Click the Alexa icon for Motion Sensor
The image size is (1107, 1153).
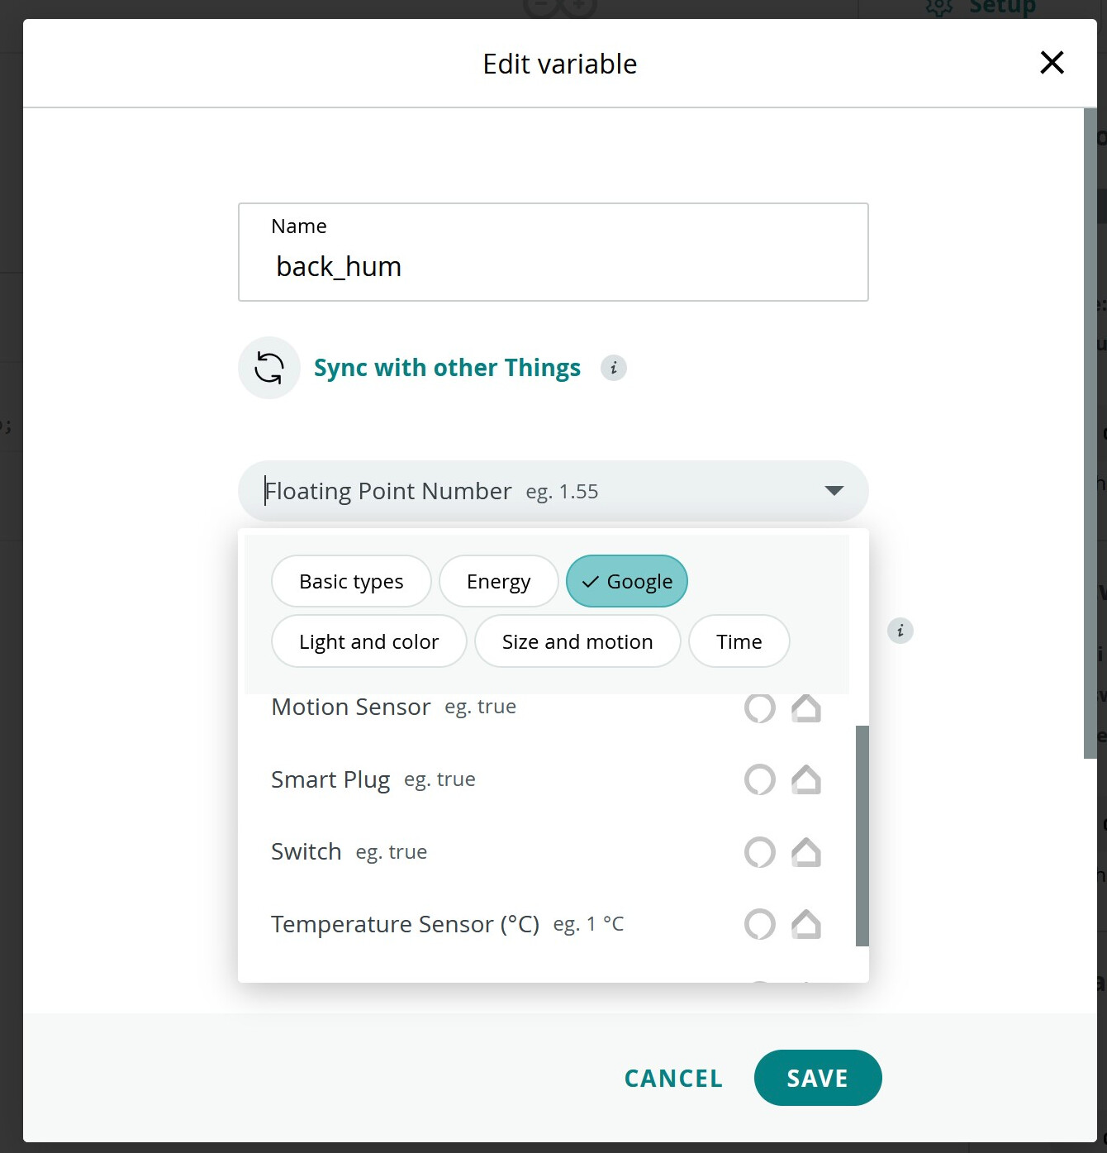[x=759, y=708]
